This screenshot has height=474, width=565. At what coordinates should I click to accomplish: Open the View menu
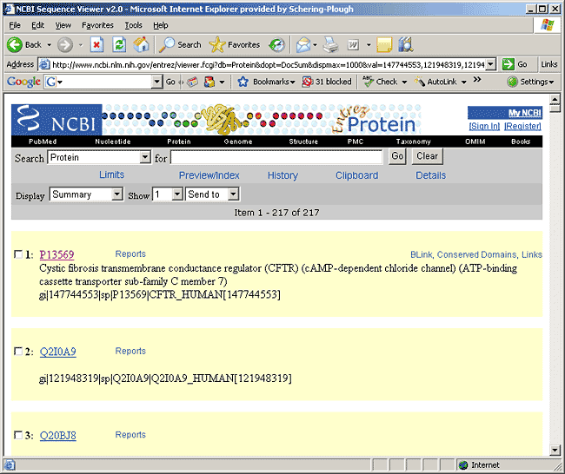(63, 25)
